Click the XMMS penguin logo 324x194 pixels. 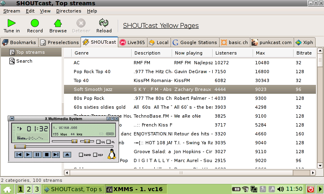112,154
